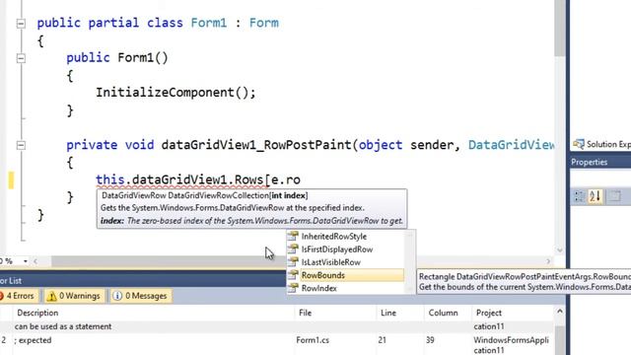Open the editor zoom percentage dropdown

(26, 261)
